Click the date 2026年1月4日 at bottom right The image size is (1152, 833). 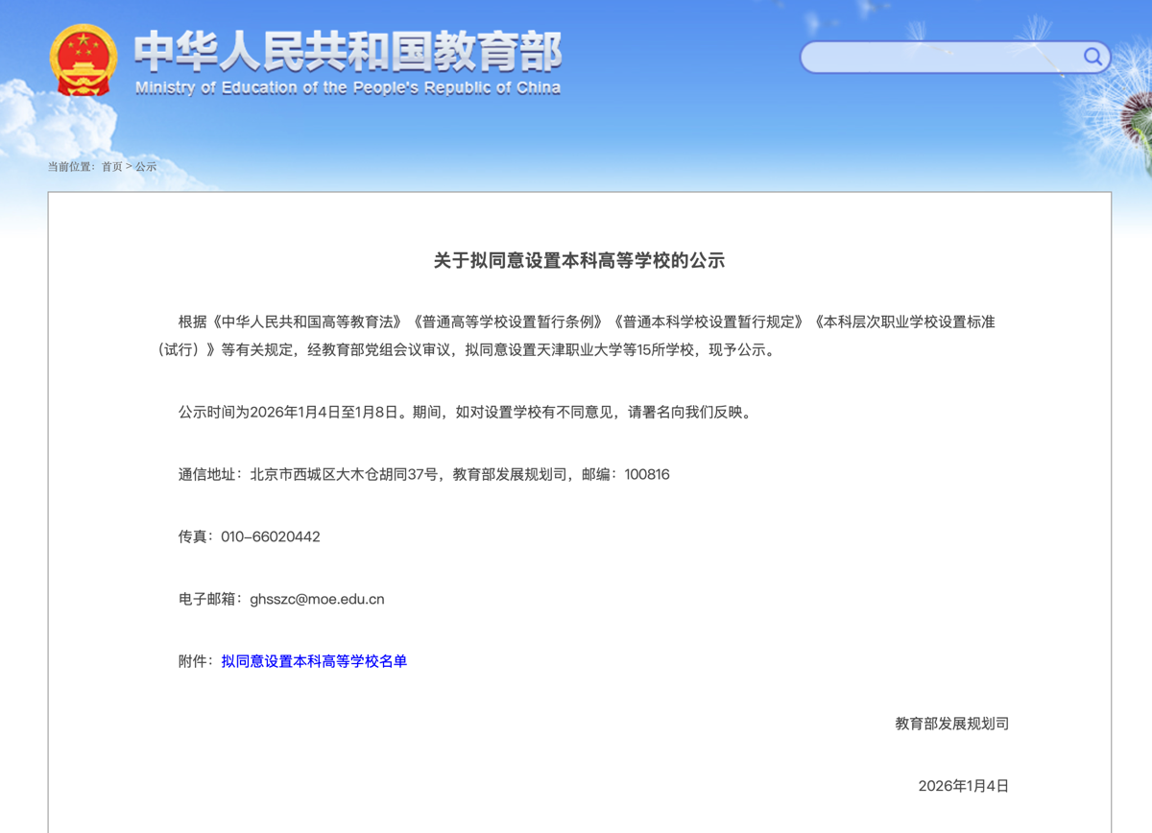click(x=963, y=786)
